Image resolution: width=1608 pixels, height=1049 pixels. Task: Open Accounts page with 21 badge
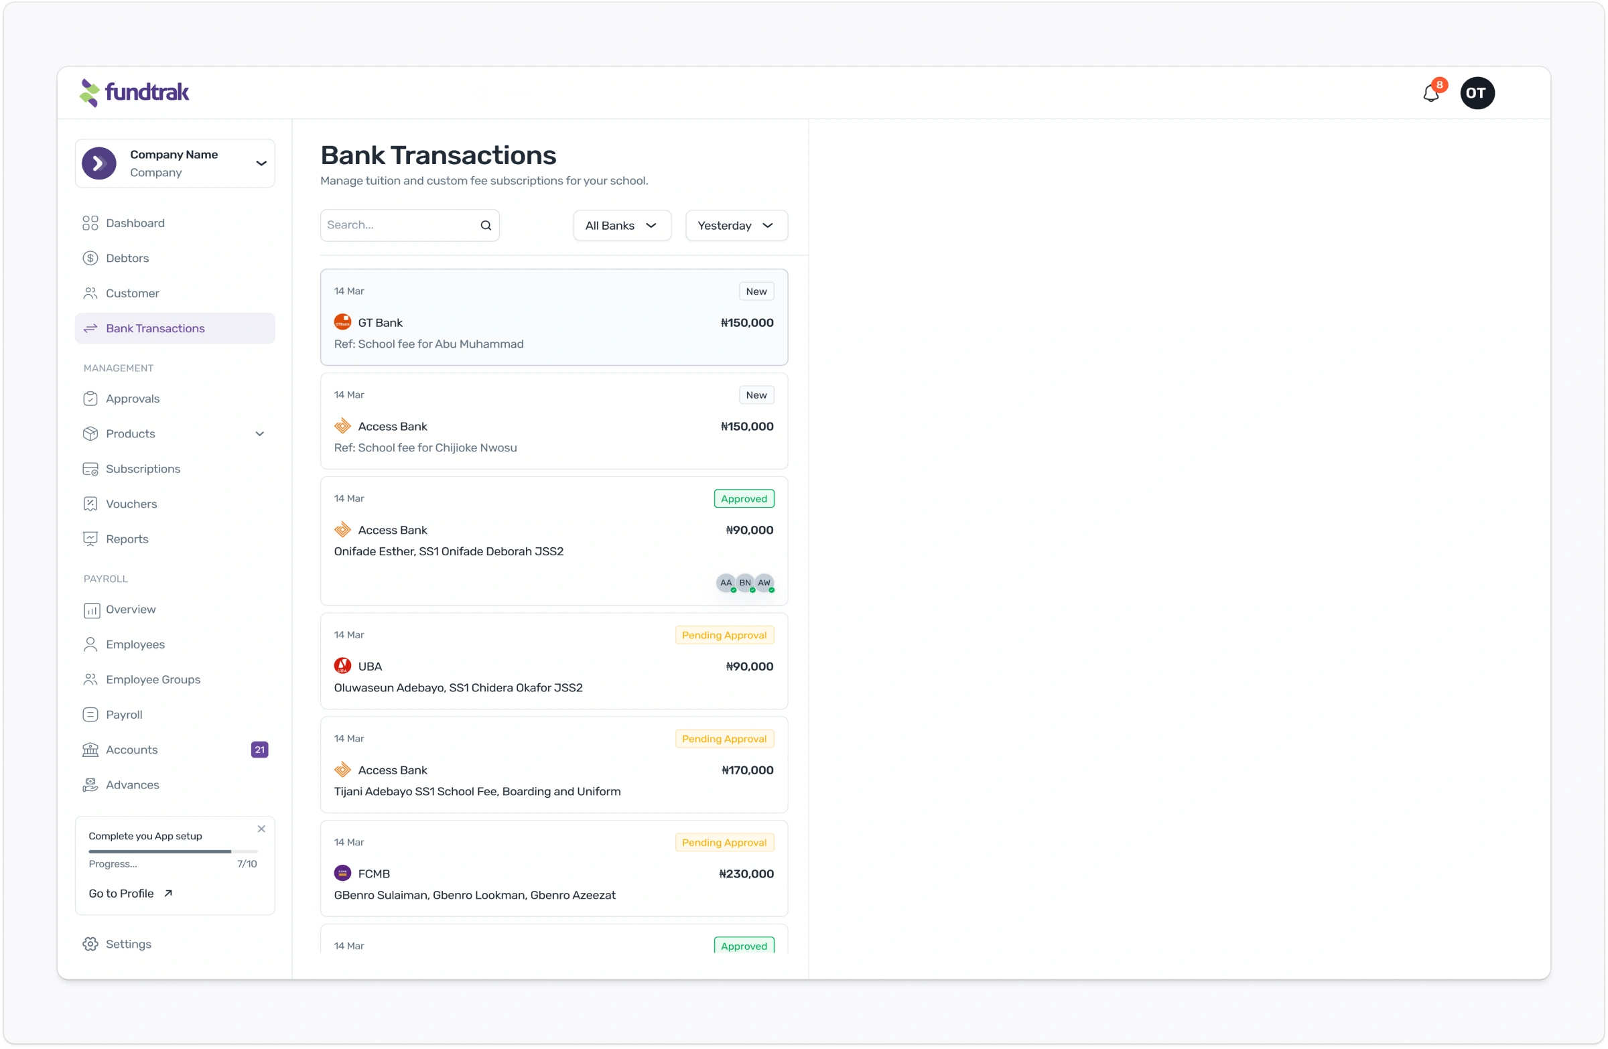pyautogui.click(x=175, y=750)
